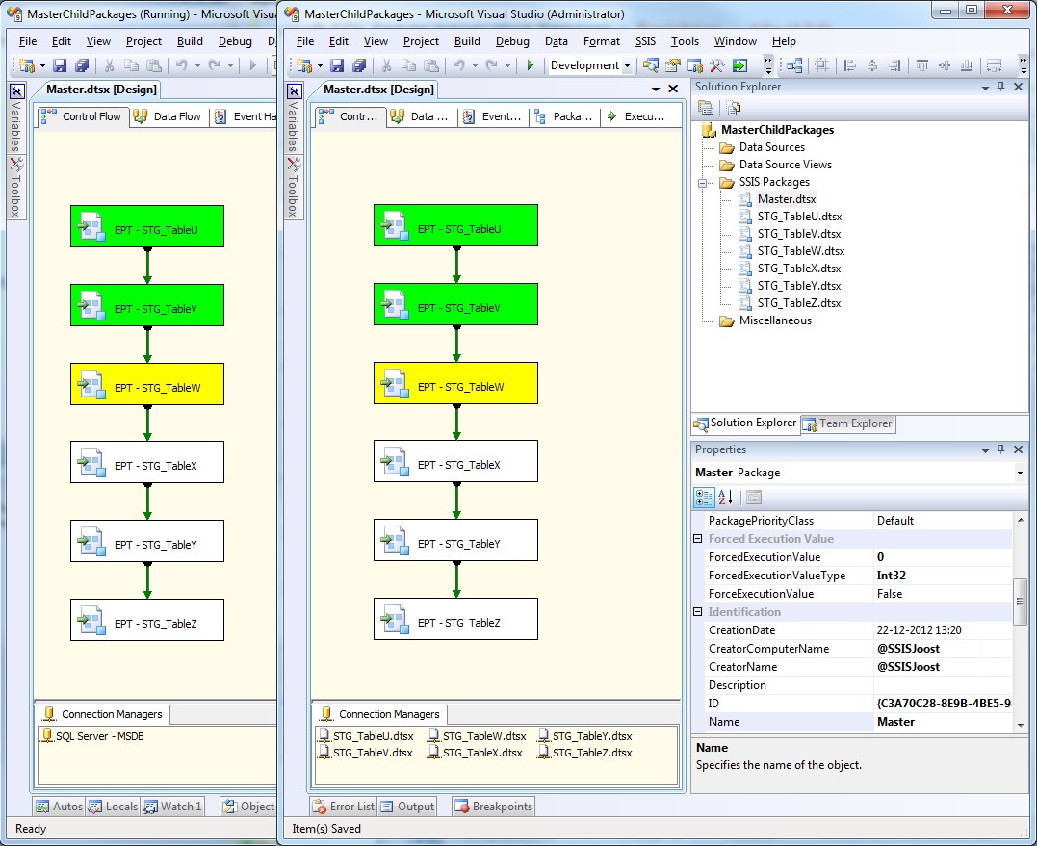This screenshot has width=1037, height=846.
Task: Collapse the SSIS Packages folder node
Action: click(702, 183)
